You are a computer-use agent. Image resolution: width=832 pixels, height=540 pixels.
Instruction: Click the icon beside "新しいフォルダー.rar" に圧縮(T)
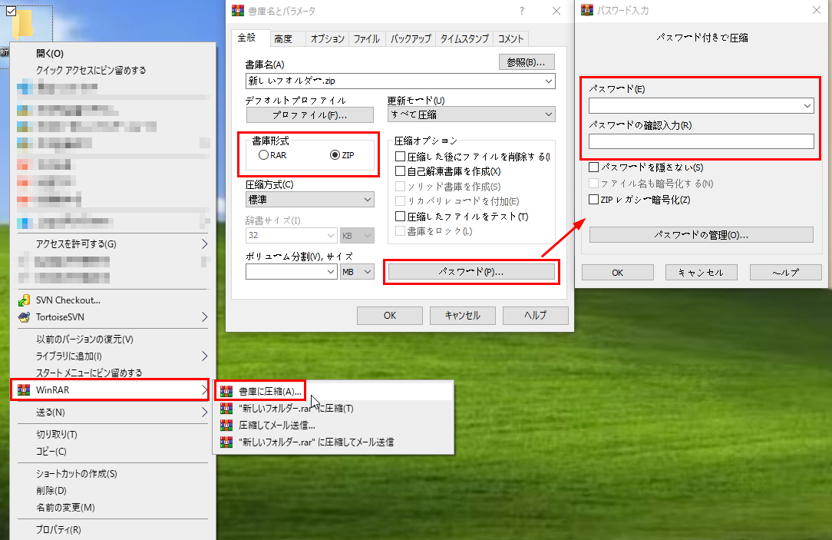pos(226,409)
